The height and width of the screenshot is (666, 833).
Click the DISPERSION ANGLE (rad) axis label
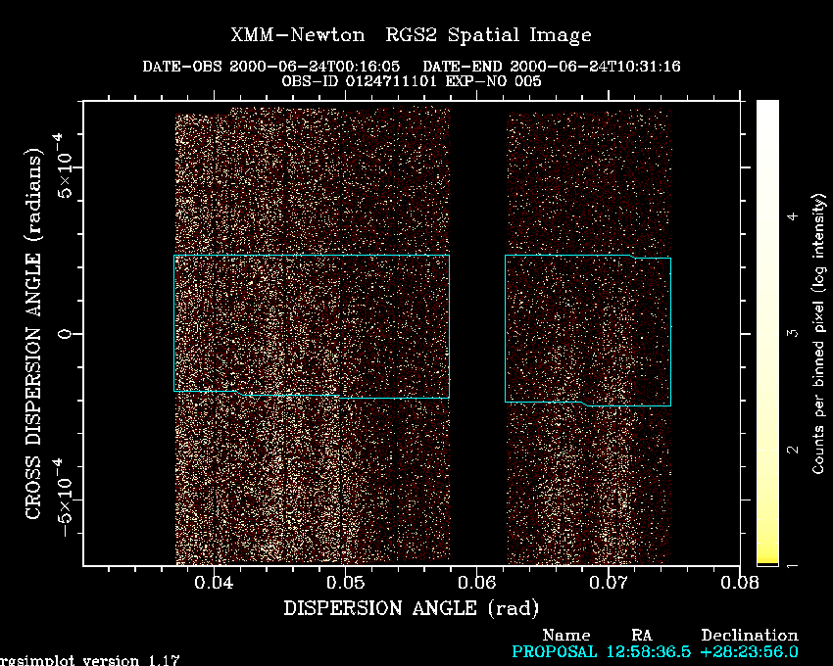click(411, 608)
